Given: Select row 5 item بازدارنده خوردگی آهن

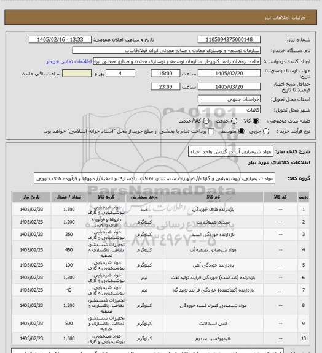Looking at the screenshot, I should pos(213,265).
